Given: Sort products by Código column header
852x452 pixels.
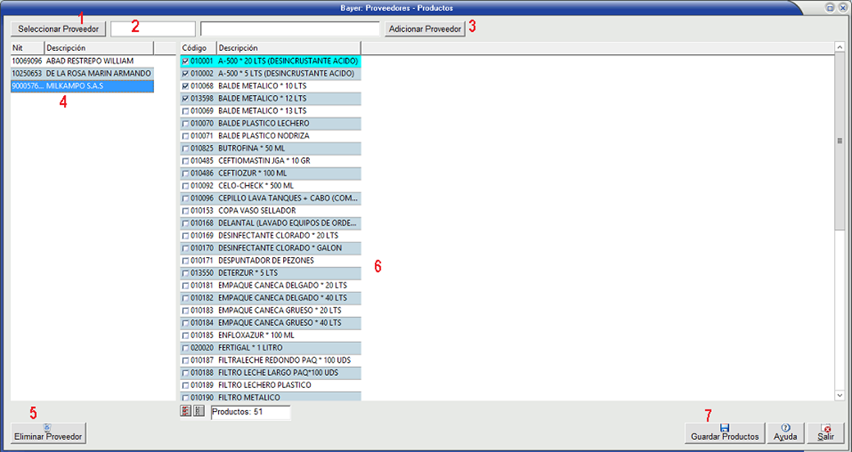Looking at the screenshot, I should 197,48.
